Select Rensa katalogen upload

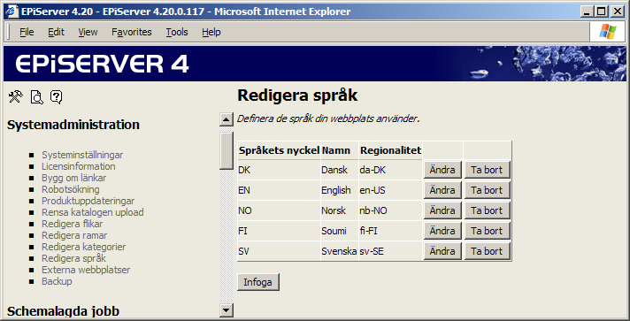click(92, 212)
